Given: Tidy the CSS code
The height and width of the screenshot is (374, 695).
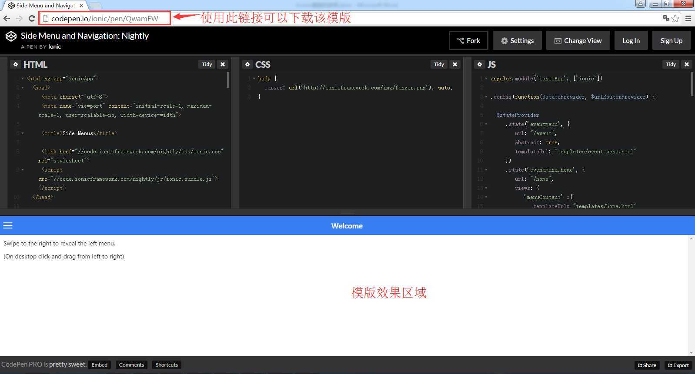Looking at the screenshot, I should [x=439, y=64].
